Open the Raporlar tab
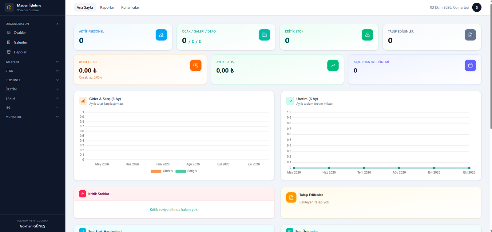 [x=107, y=7]
